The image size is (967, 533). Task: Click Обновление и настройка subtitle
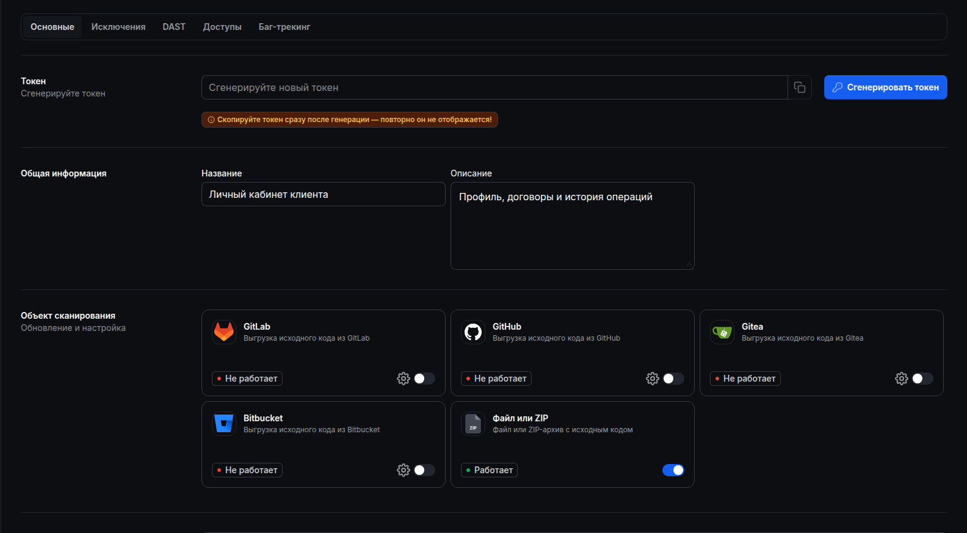[73, 328]
